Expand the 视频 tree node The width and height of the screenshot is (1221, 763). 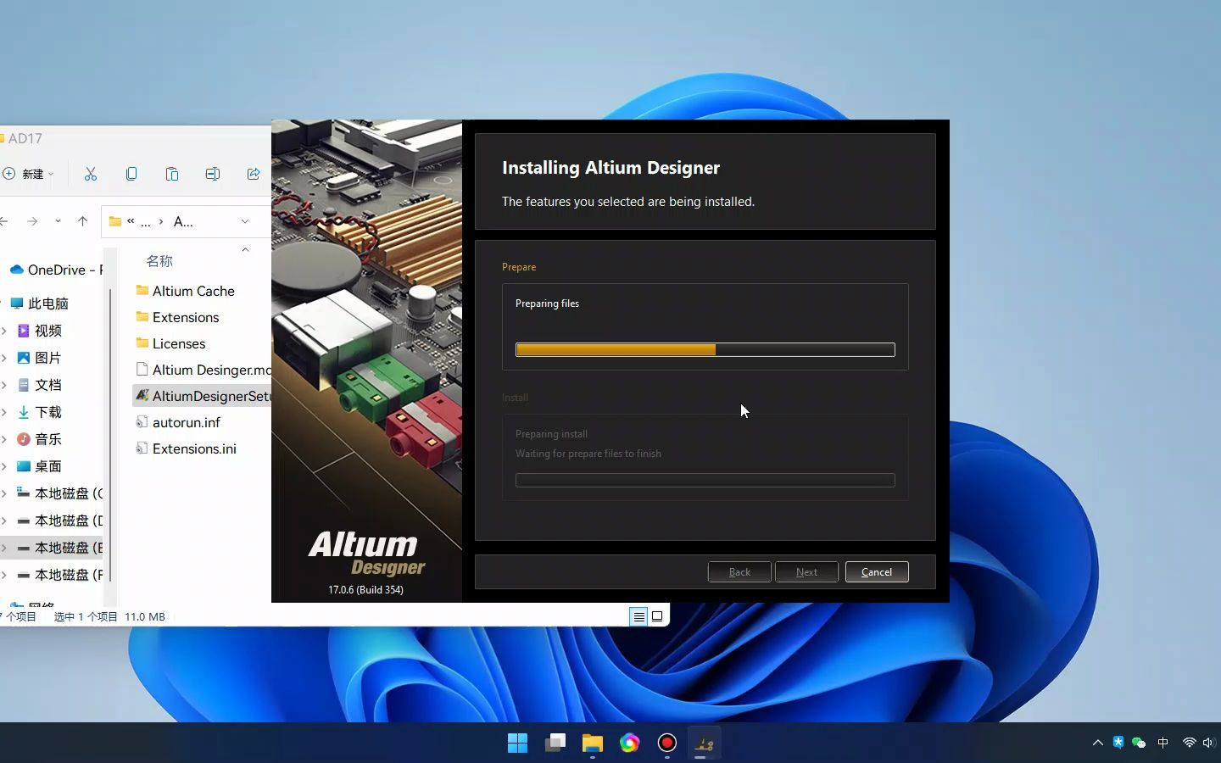pyautogui.click(x=4, y=331)
